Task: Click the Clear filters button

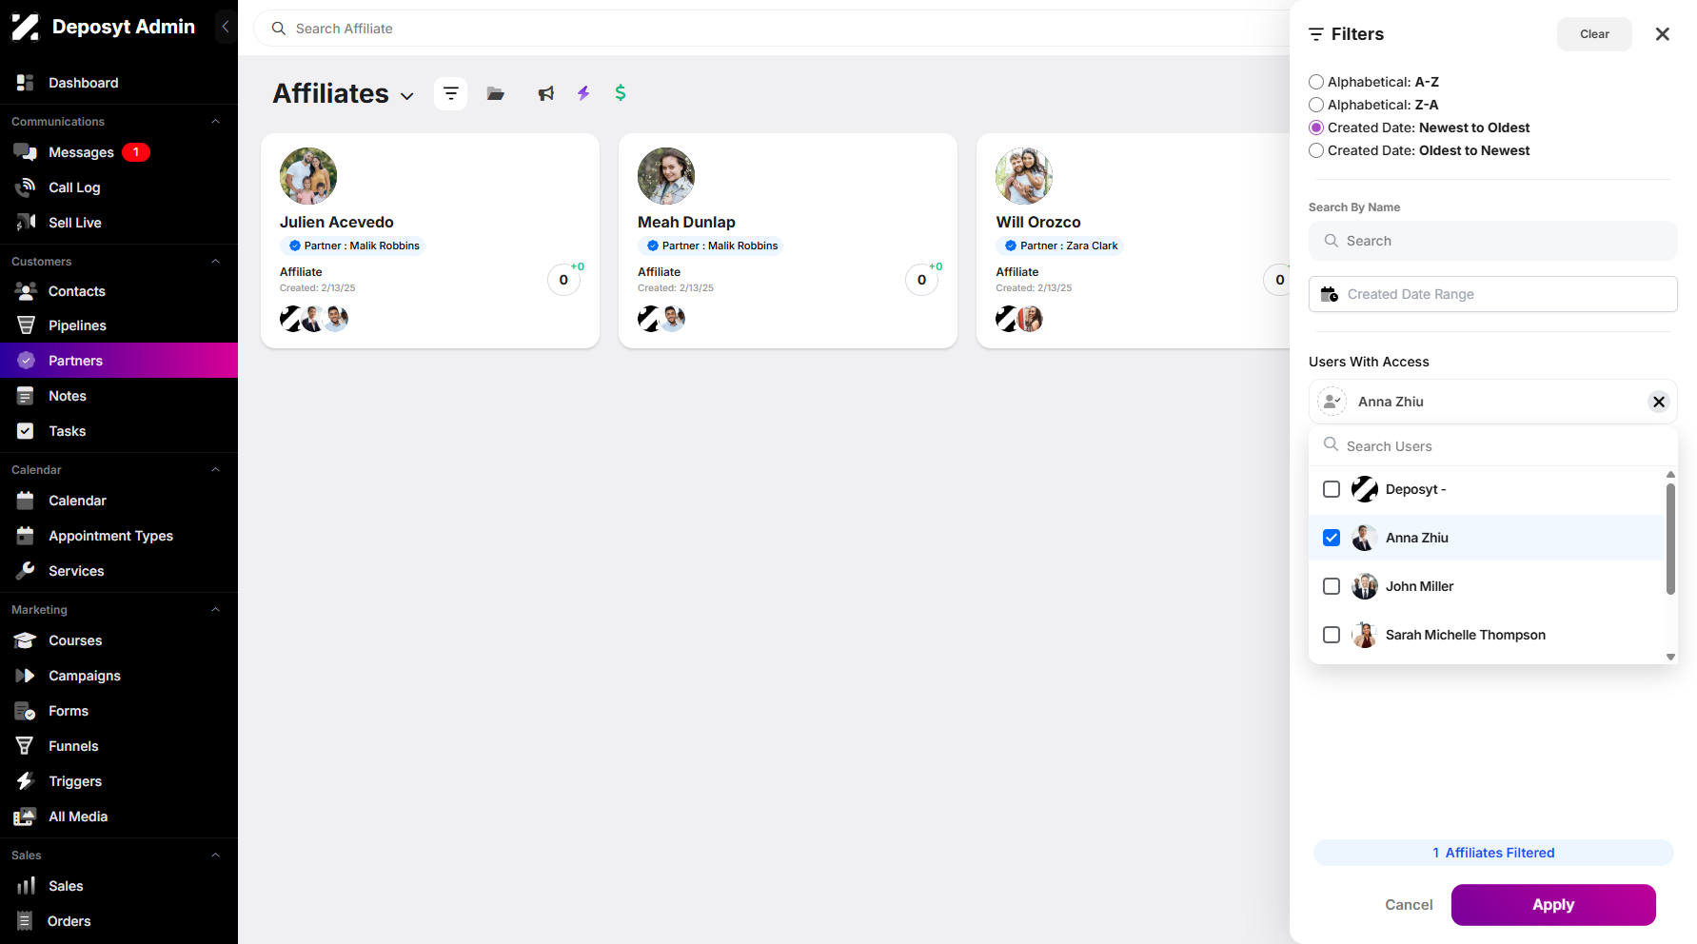Action: tap(1594, 34)
